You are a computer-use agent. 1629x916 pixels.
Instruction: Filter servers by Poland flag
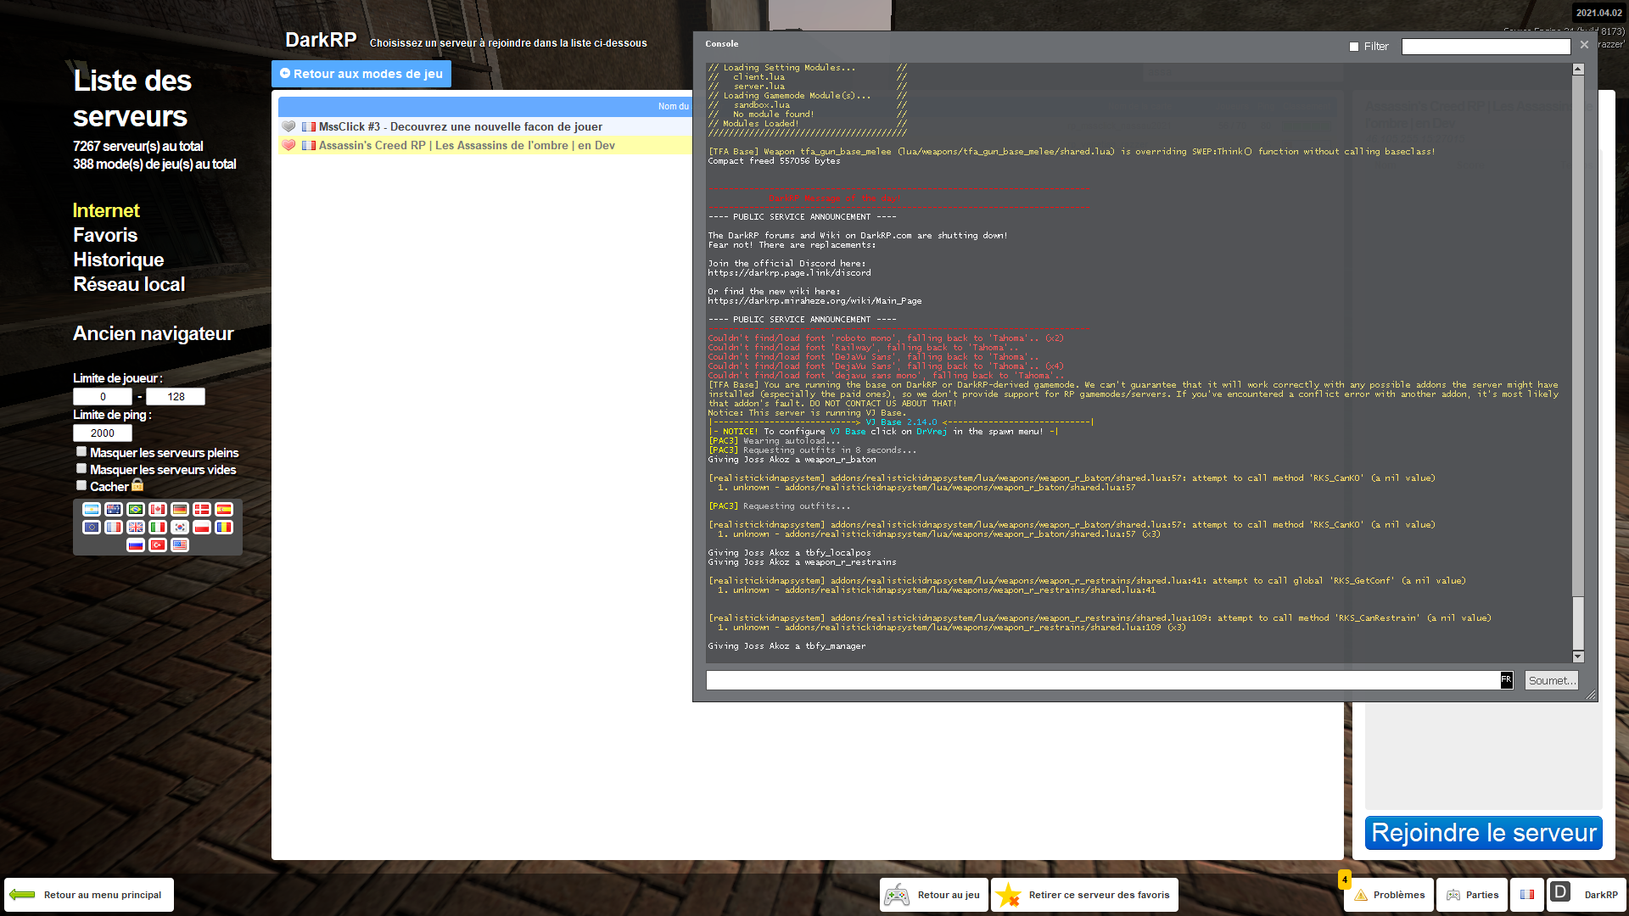click(x=202, y=528)
